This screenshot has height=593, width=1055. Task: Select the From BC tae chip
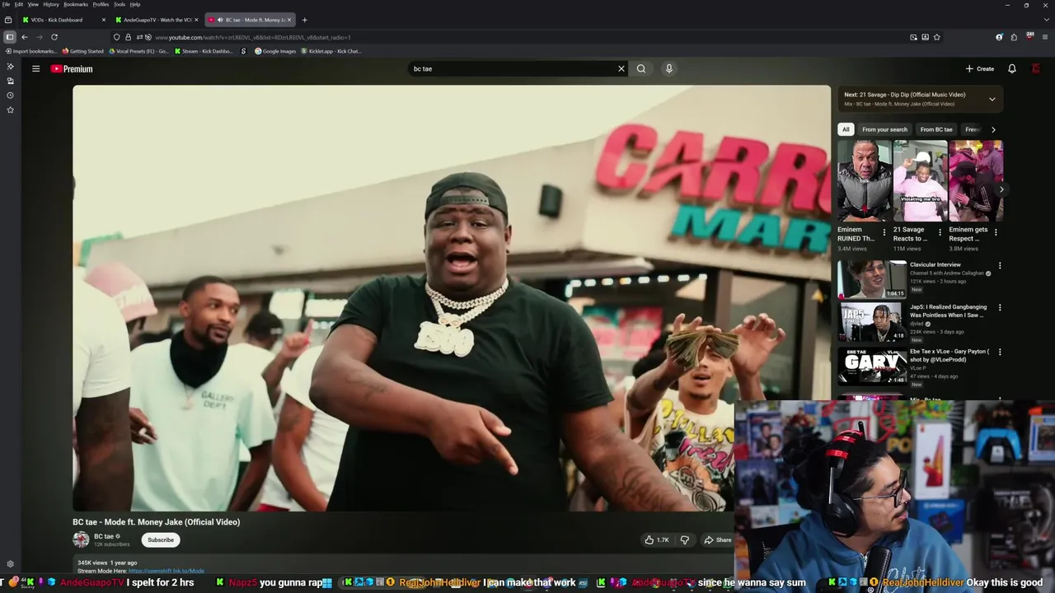936,129
